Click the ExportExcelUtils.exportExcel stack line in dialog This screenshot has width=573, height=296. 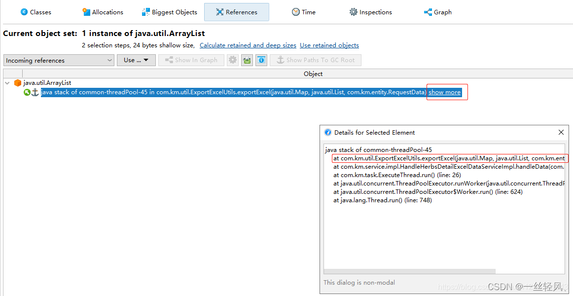click(450, 158)
